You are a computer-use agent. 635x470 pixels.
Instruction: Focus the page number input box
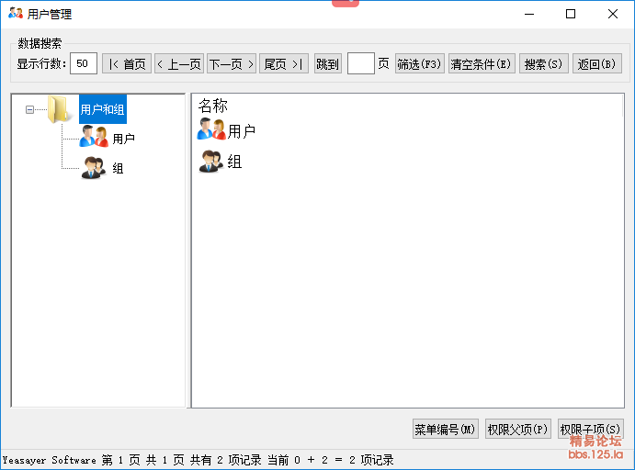361,63
